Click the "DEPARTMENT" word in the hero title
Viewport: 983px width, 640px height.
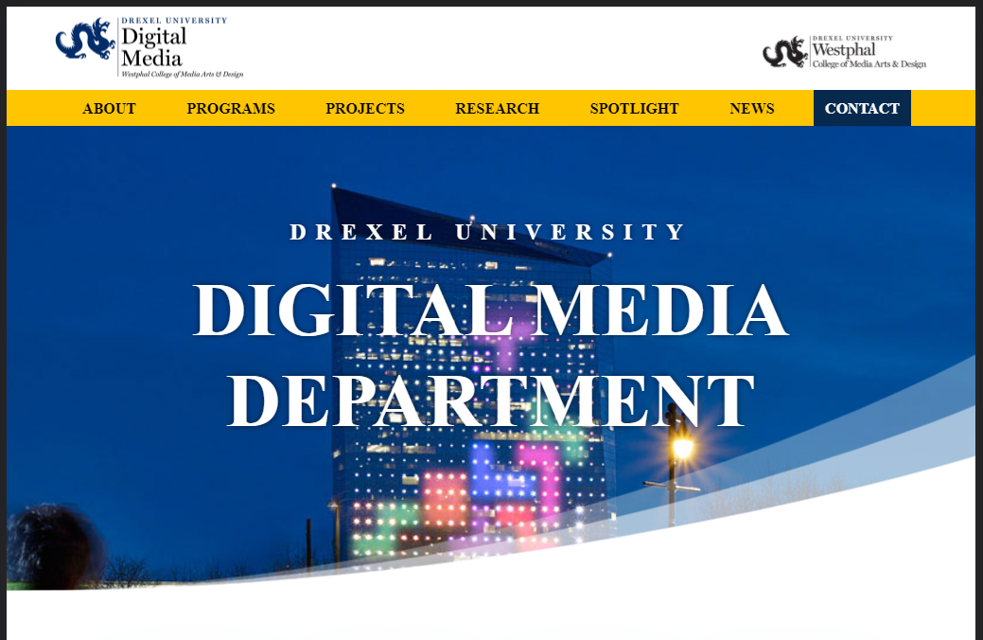(490, 401)
